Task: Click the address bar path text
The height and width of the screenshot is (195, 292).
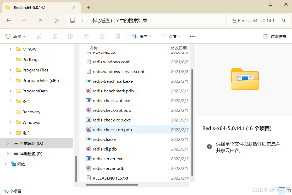Action: (118, 20)
